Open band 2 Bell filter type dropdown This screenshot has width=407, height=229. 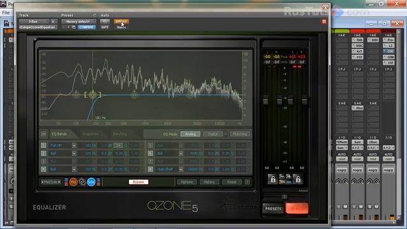pyautogui.click(x=74, y=153)
